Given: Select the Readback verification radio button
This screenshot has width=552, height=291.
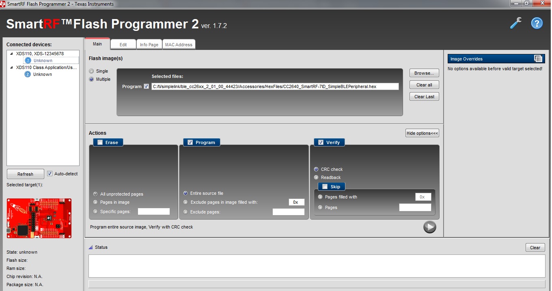Looking at the screenshot, I should (x=316, y=177).
